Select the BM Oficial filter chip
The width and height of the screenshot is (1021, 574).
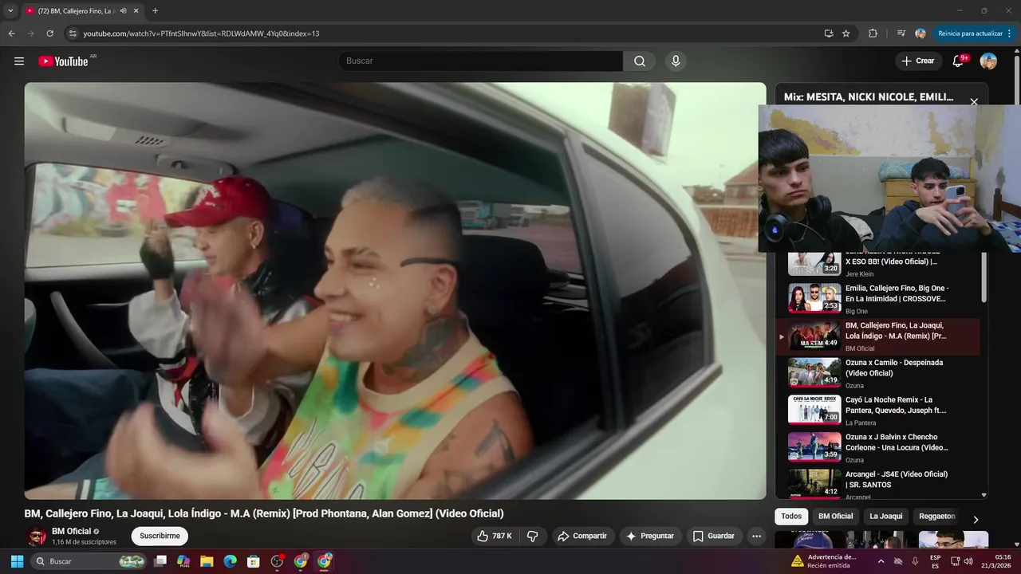point(835,517)
